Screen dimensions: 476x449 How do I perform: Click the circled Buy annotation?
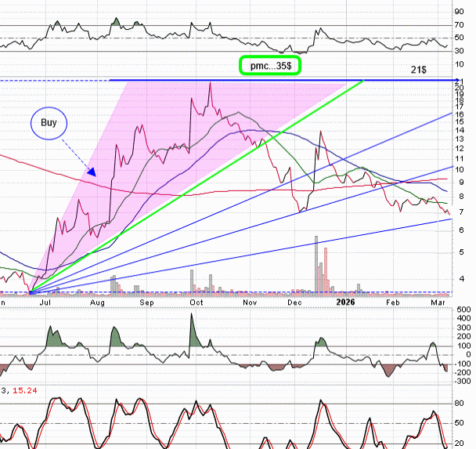point(50,124)
